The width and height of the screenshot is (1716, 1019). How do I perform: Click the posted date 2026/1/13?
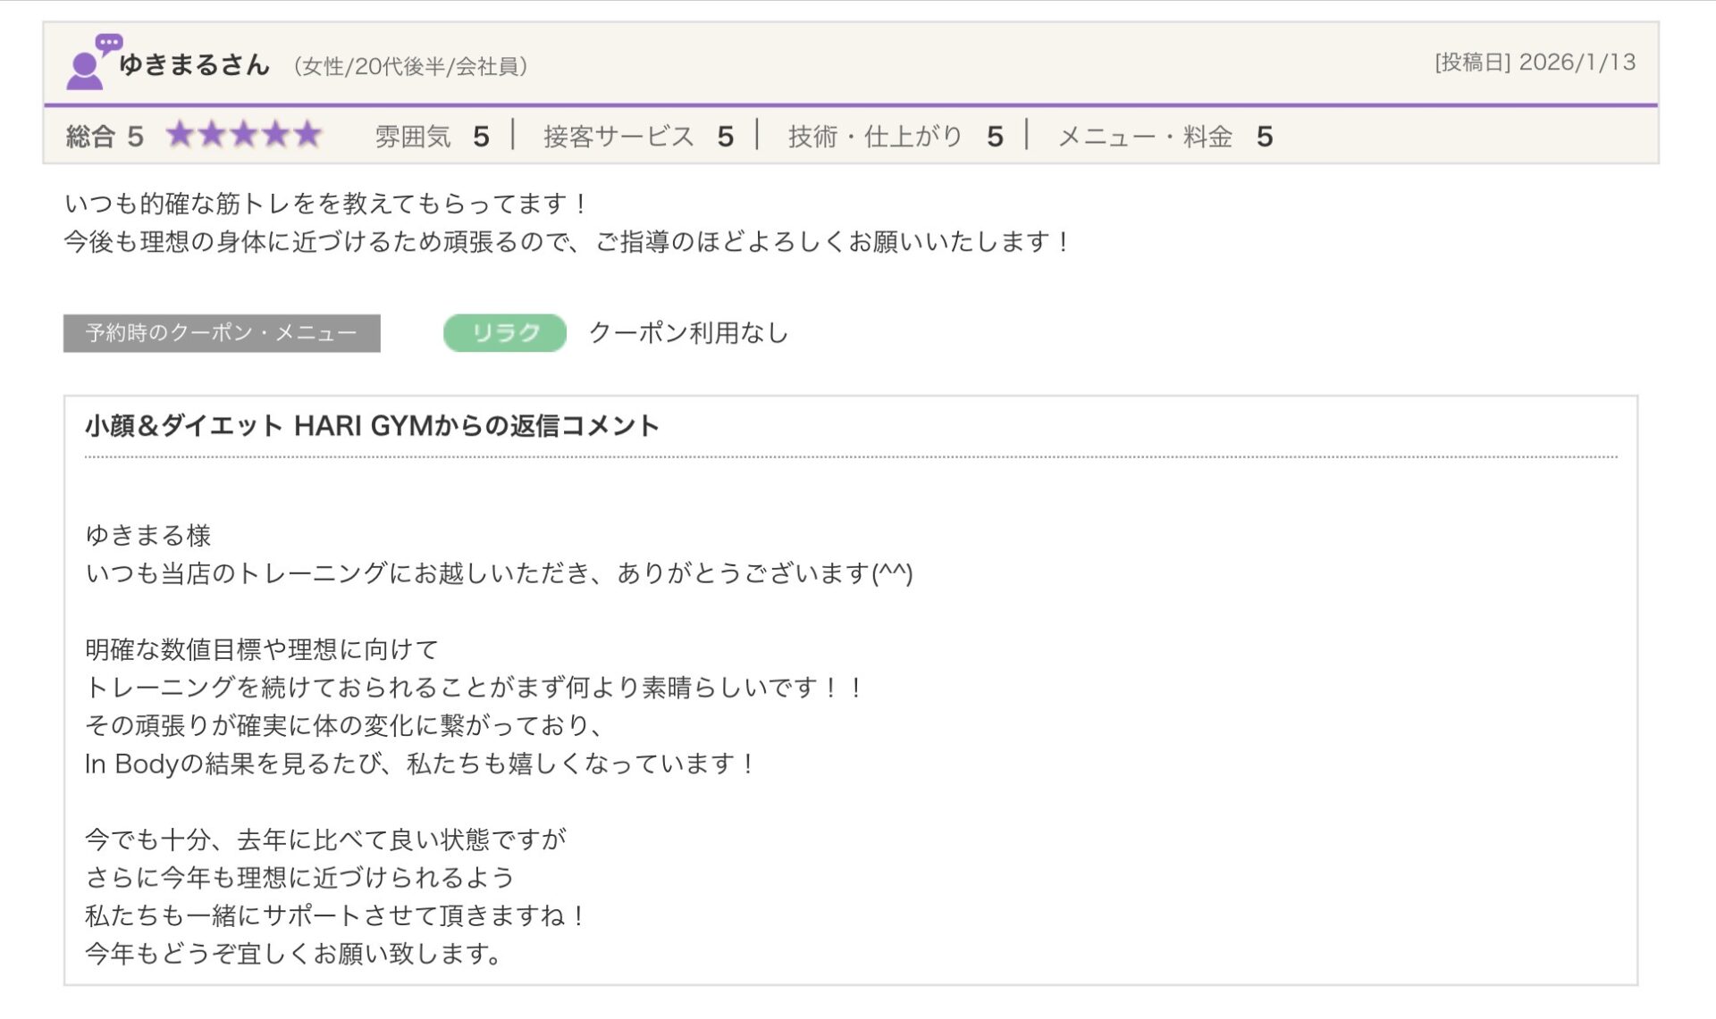pos(1576,63)
